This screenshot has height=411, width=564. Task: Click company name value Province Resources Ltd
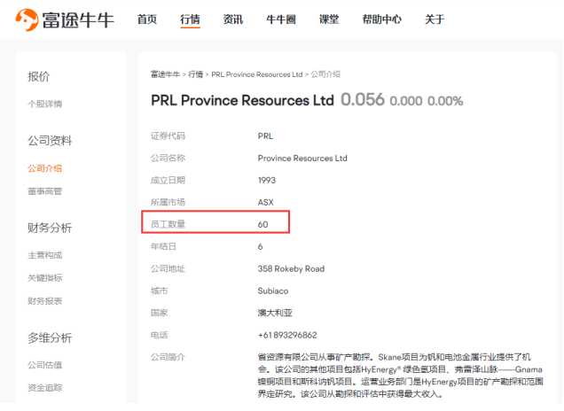coord(302,159)
